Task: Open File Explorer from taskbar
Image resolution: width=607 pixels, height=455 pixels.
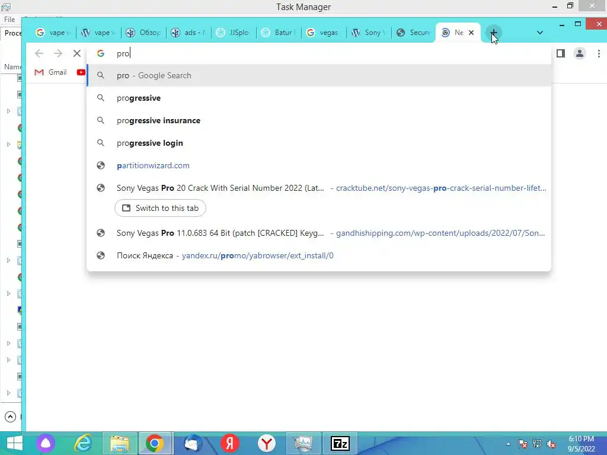Action: coord(120,443)
